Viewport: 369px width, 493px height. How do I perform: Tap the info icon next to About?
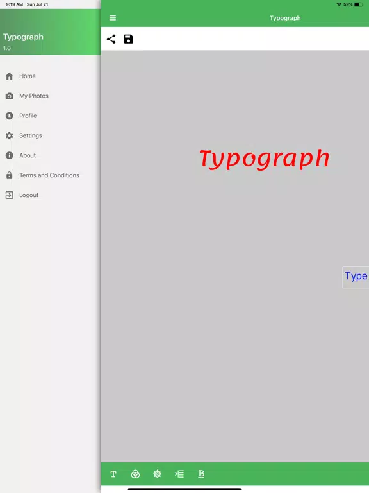pyautogui.click(x=10, y=155)
